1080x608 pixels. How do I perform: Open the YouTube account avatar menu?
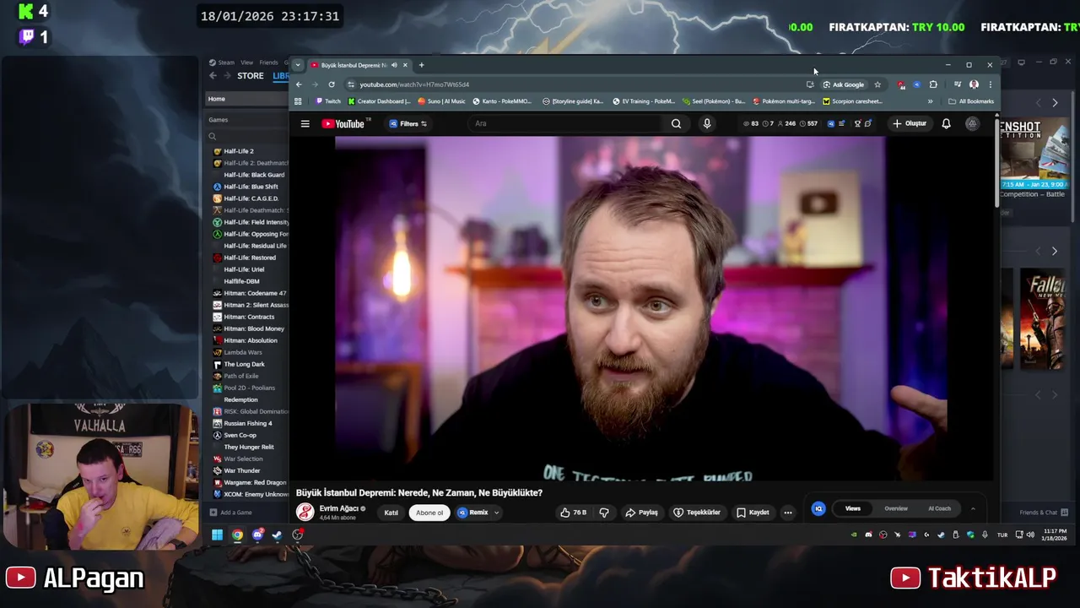[x=972, y=123]
